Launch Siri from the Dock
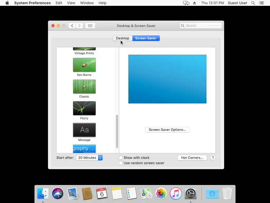270x203 pixels. tap(58, 193)
